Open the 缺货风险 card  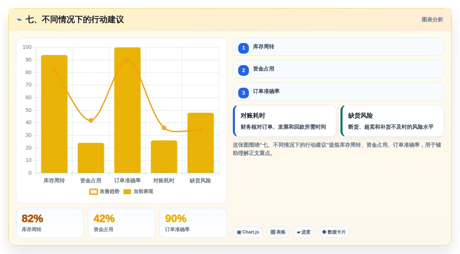pyautogui.click(x=392, y=121)
